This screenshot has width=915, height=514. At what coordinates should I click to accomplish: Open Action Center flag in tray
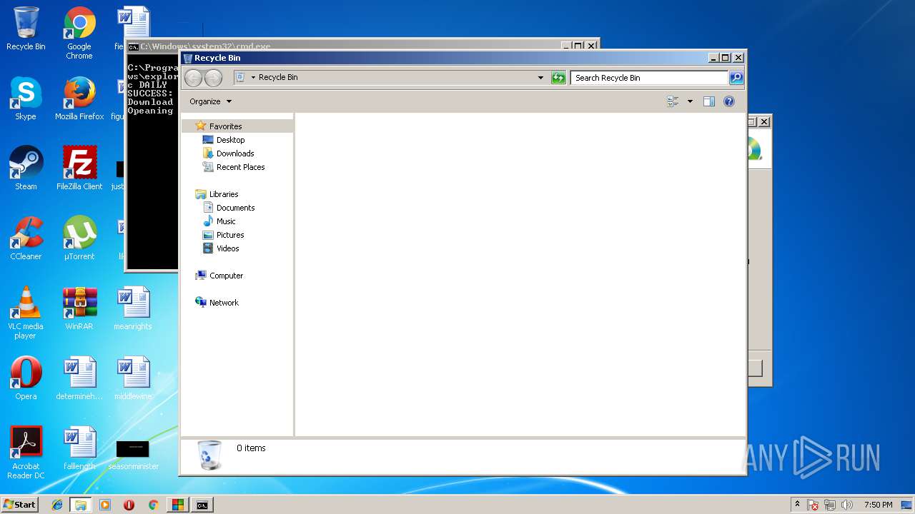tap(813, 505)
